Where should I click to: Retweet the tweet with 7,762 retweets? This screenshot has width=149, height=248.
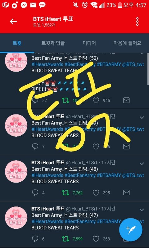coord(65,193)
